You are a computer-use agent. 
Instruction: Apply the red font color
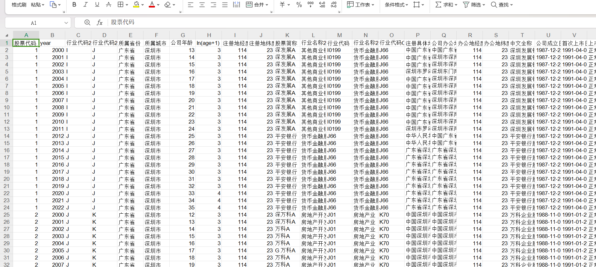tap(152, 5)
